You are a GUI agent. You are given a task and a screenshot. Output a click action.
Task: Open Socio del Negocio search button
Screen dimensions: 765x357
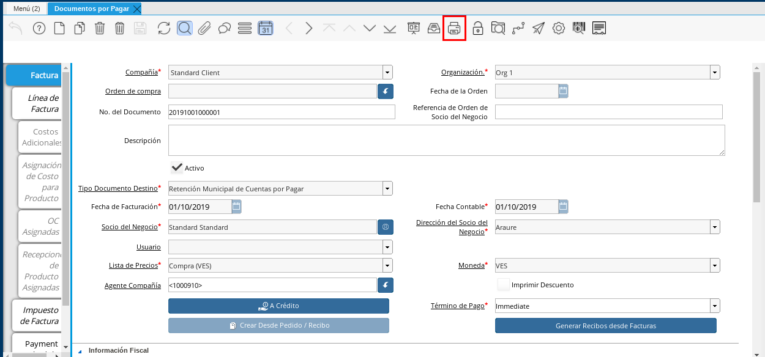[x=386, y=227]
